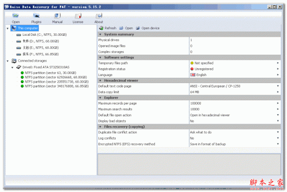
Task: Open Log conflicts dropdown arrow
Action: click(x=278, y=138)
